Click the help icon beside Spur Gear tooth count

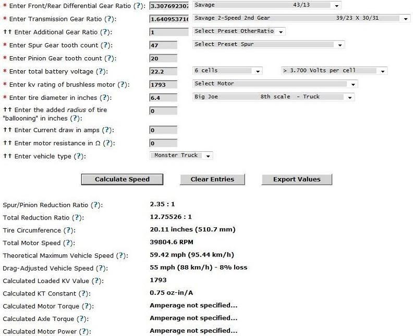pyautogui.click(x=104, y=46)
